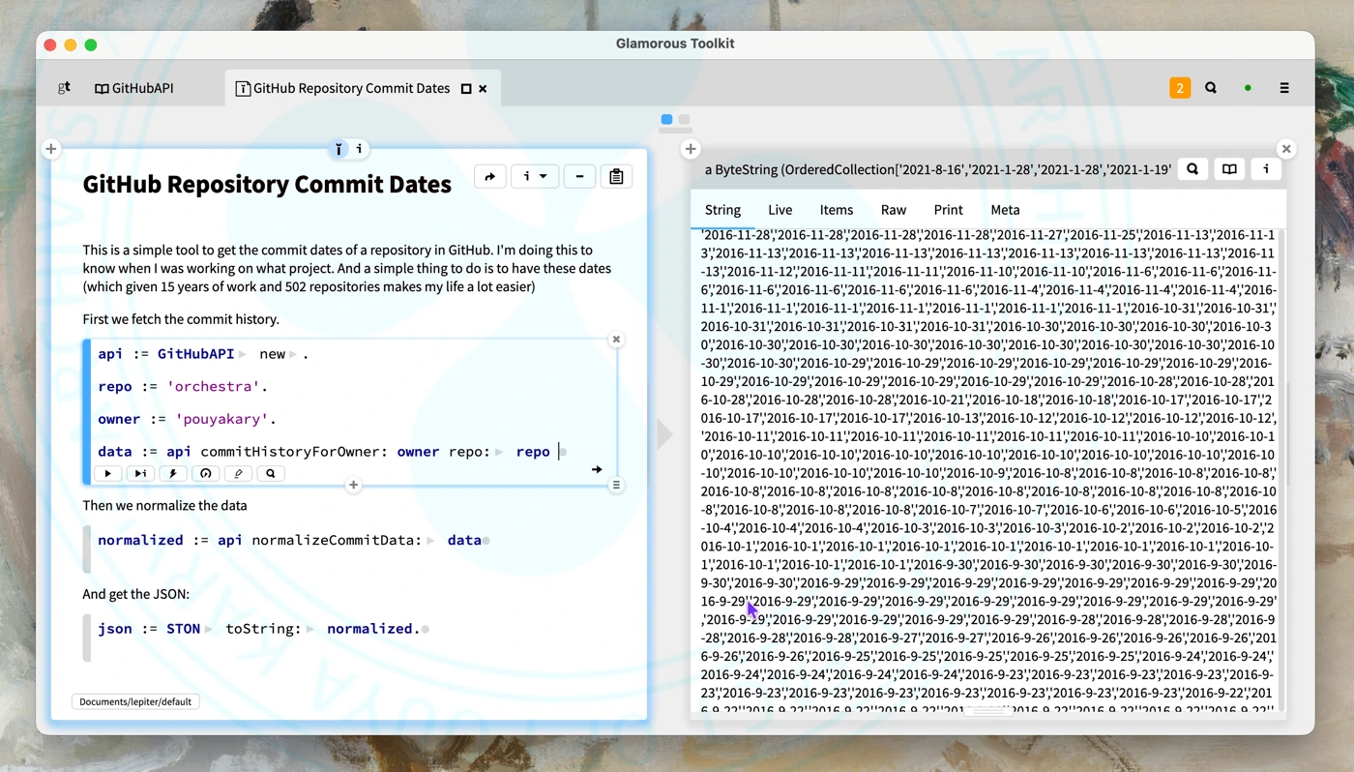Click the book browse icon beside inspector search
The image size is (1354, 772).
click(1228, 168)
